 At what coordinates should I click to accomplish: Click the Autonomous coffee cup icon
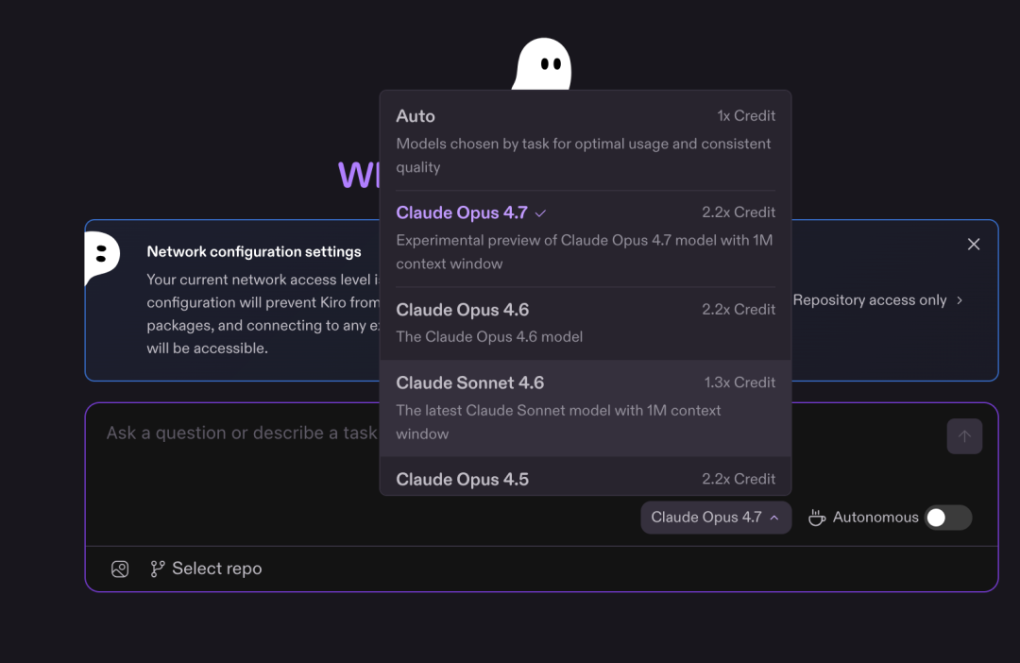(x=816, y=518)
